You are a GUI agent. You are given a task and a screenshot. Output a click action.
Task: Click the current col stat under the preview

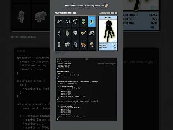(x=108, y=45)
